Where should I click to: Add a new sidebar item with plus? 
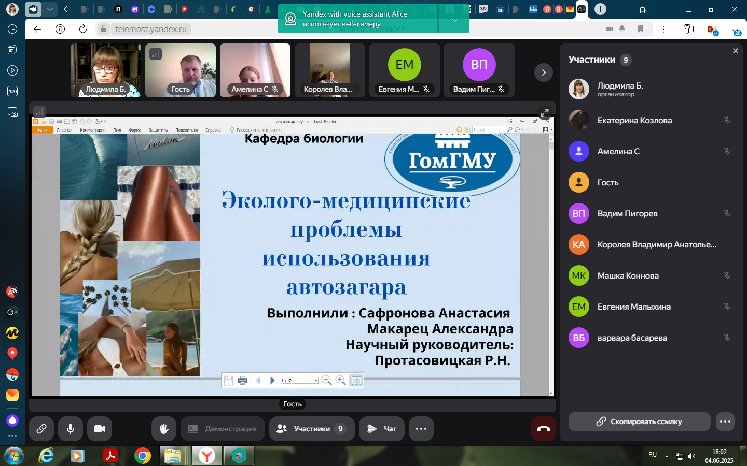(12, 271)
